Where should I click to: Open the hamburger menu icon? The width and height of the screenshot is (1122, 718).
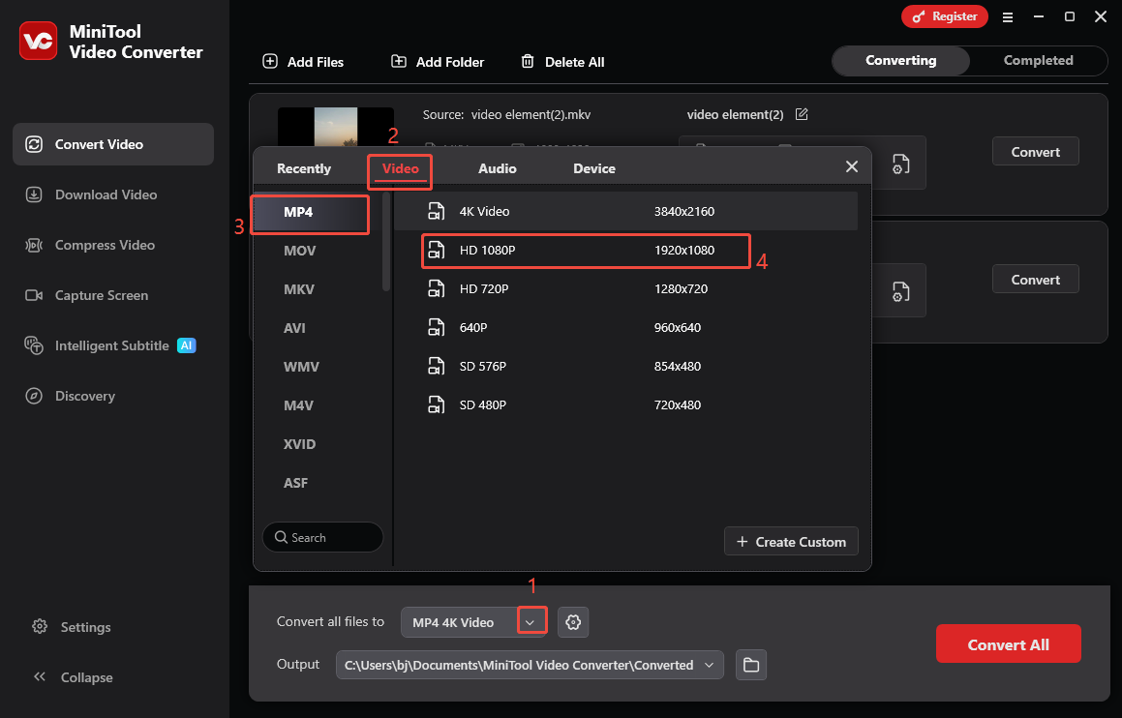click(x=1008, y=17)
